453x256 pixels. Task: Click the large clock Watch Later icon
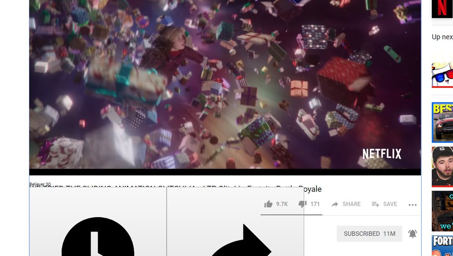pos(98,236)
